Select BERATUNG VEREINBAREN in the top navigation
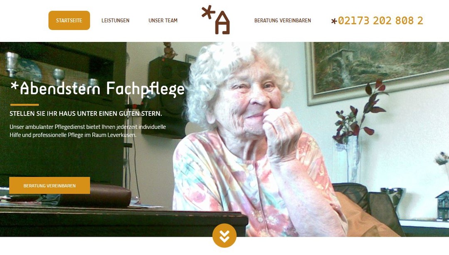This screenshot has width=449, height=255. pyautogui.click(x=283, y=20)
